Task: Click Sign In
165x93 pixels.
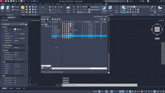Action: coord(130,1)
